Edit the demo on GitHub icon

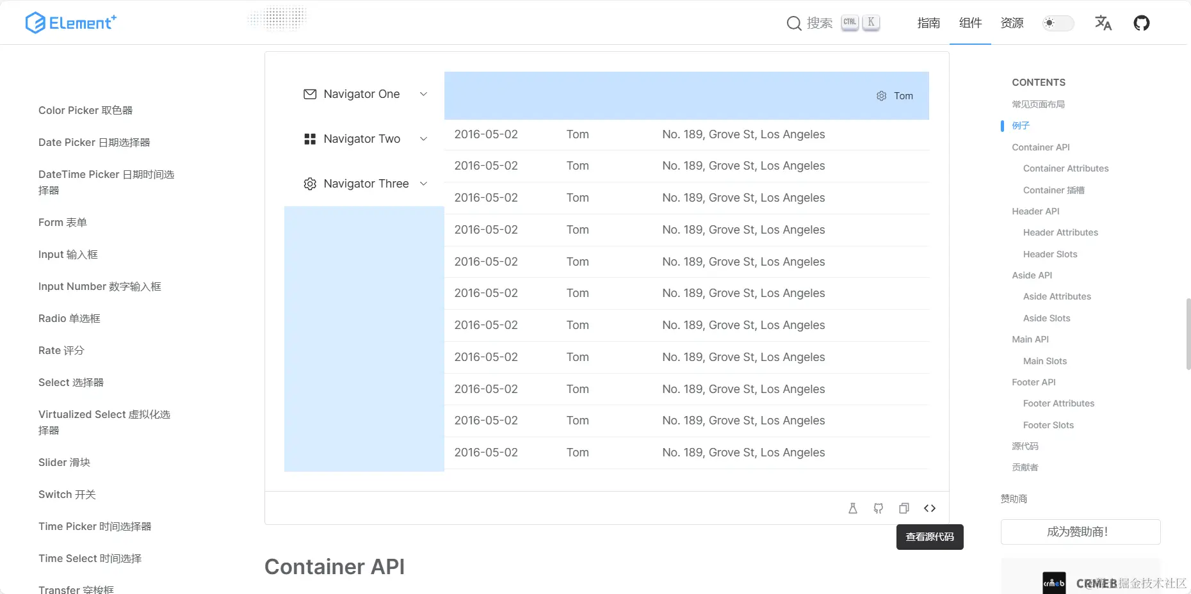point(879,508)
